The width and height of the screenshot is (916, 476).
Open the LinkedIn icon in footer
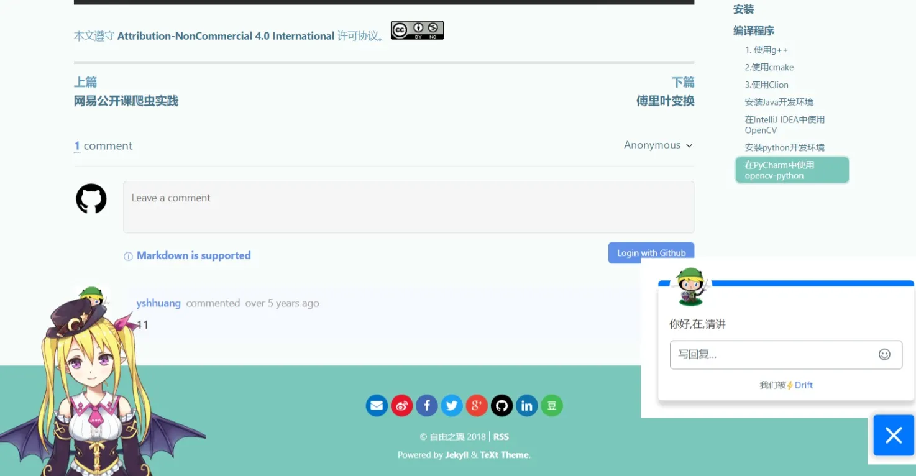tap(527, 406)
